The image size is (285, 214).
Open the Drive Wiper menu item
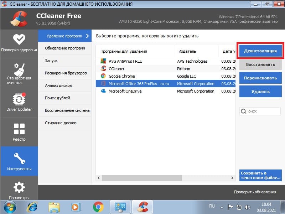[x=65, y=123]
